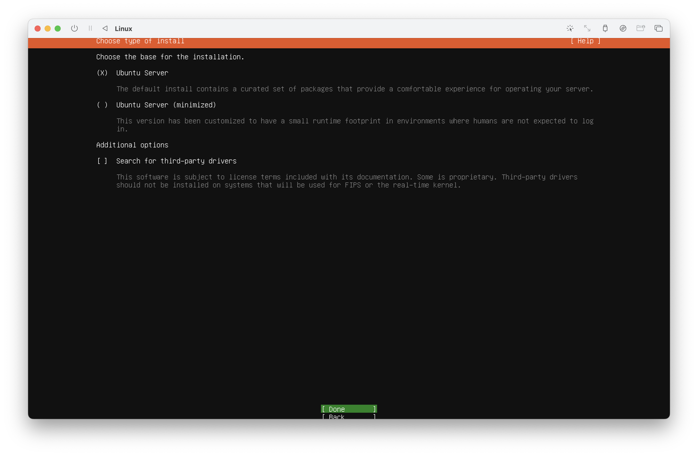The image size is (698, 456).
Task: Open the shared folder icon
Action: [x=641, y=28]
